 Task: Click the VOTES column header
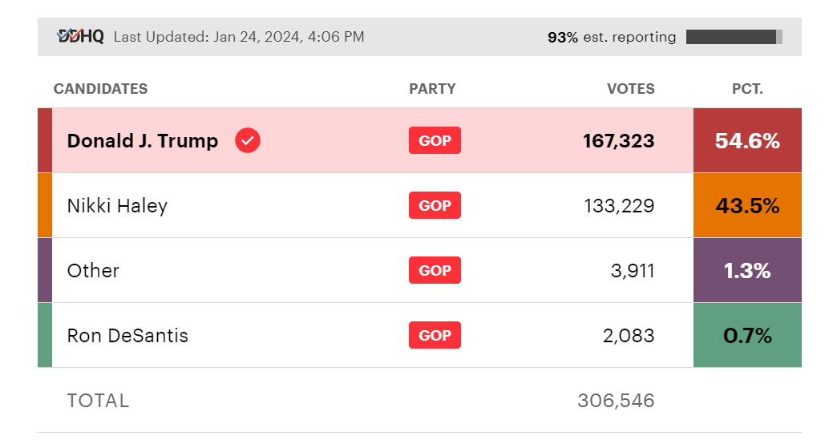pyautogui.click(x=630, y=89)
